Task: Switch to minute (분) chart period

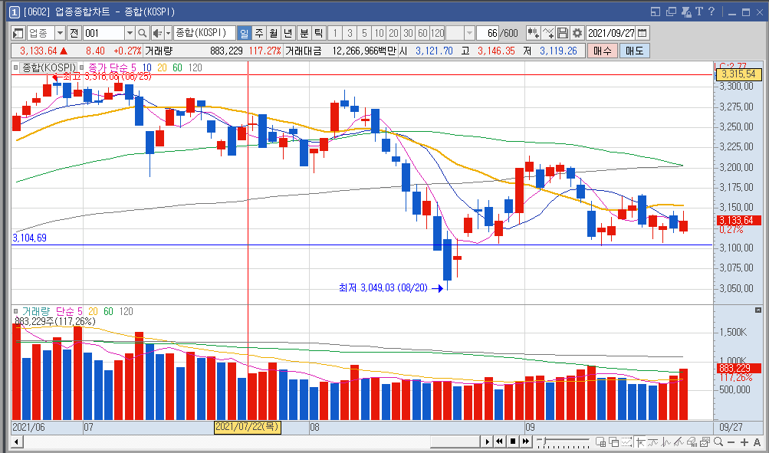Action: click(304, 33)
